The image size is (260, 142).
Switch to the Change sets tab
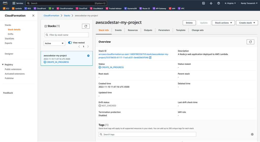point(198,30)
